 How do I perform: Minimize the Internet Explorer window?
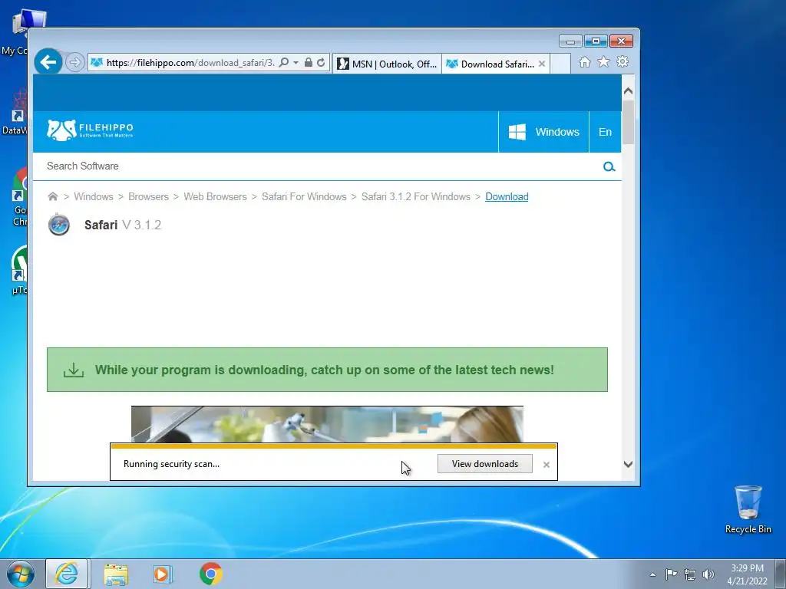pos(570,41)
